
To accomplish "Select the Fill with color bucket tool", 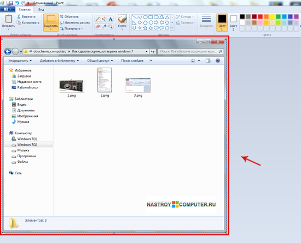I will click(104, 19).
